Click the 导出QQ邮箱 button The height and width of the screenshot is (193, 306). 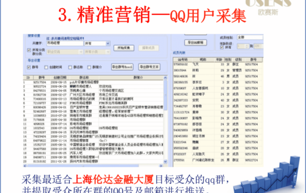pos(195,42)
